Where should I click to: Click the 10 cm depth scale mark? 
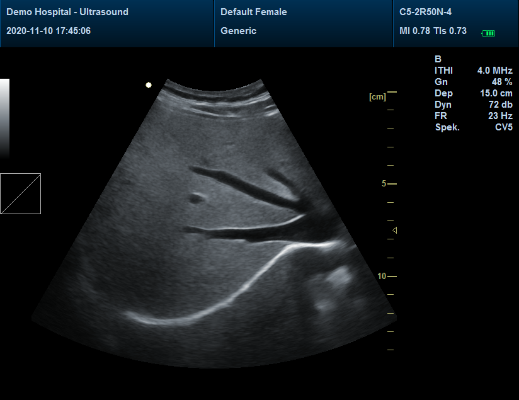[x=387, y=276]
